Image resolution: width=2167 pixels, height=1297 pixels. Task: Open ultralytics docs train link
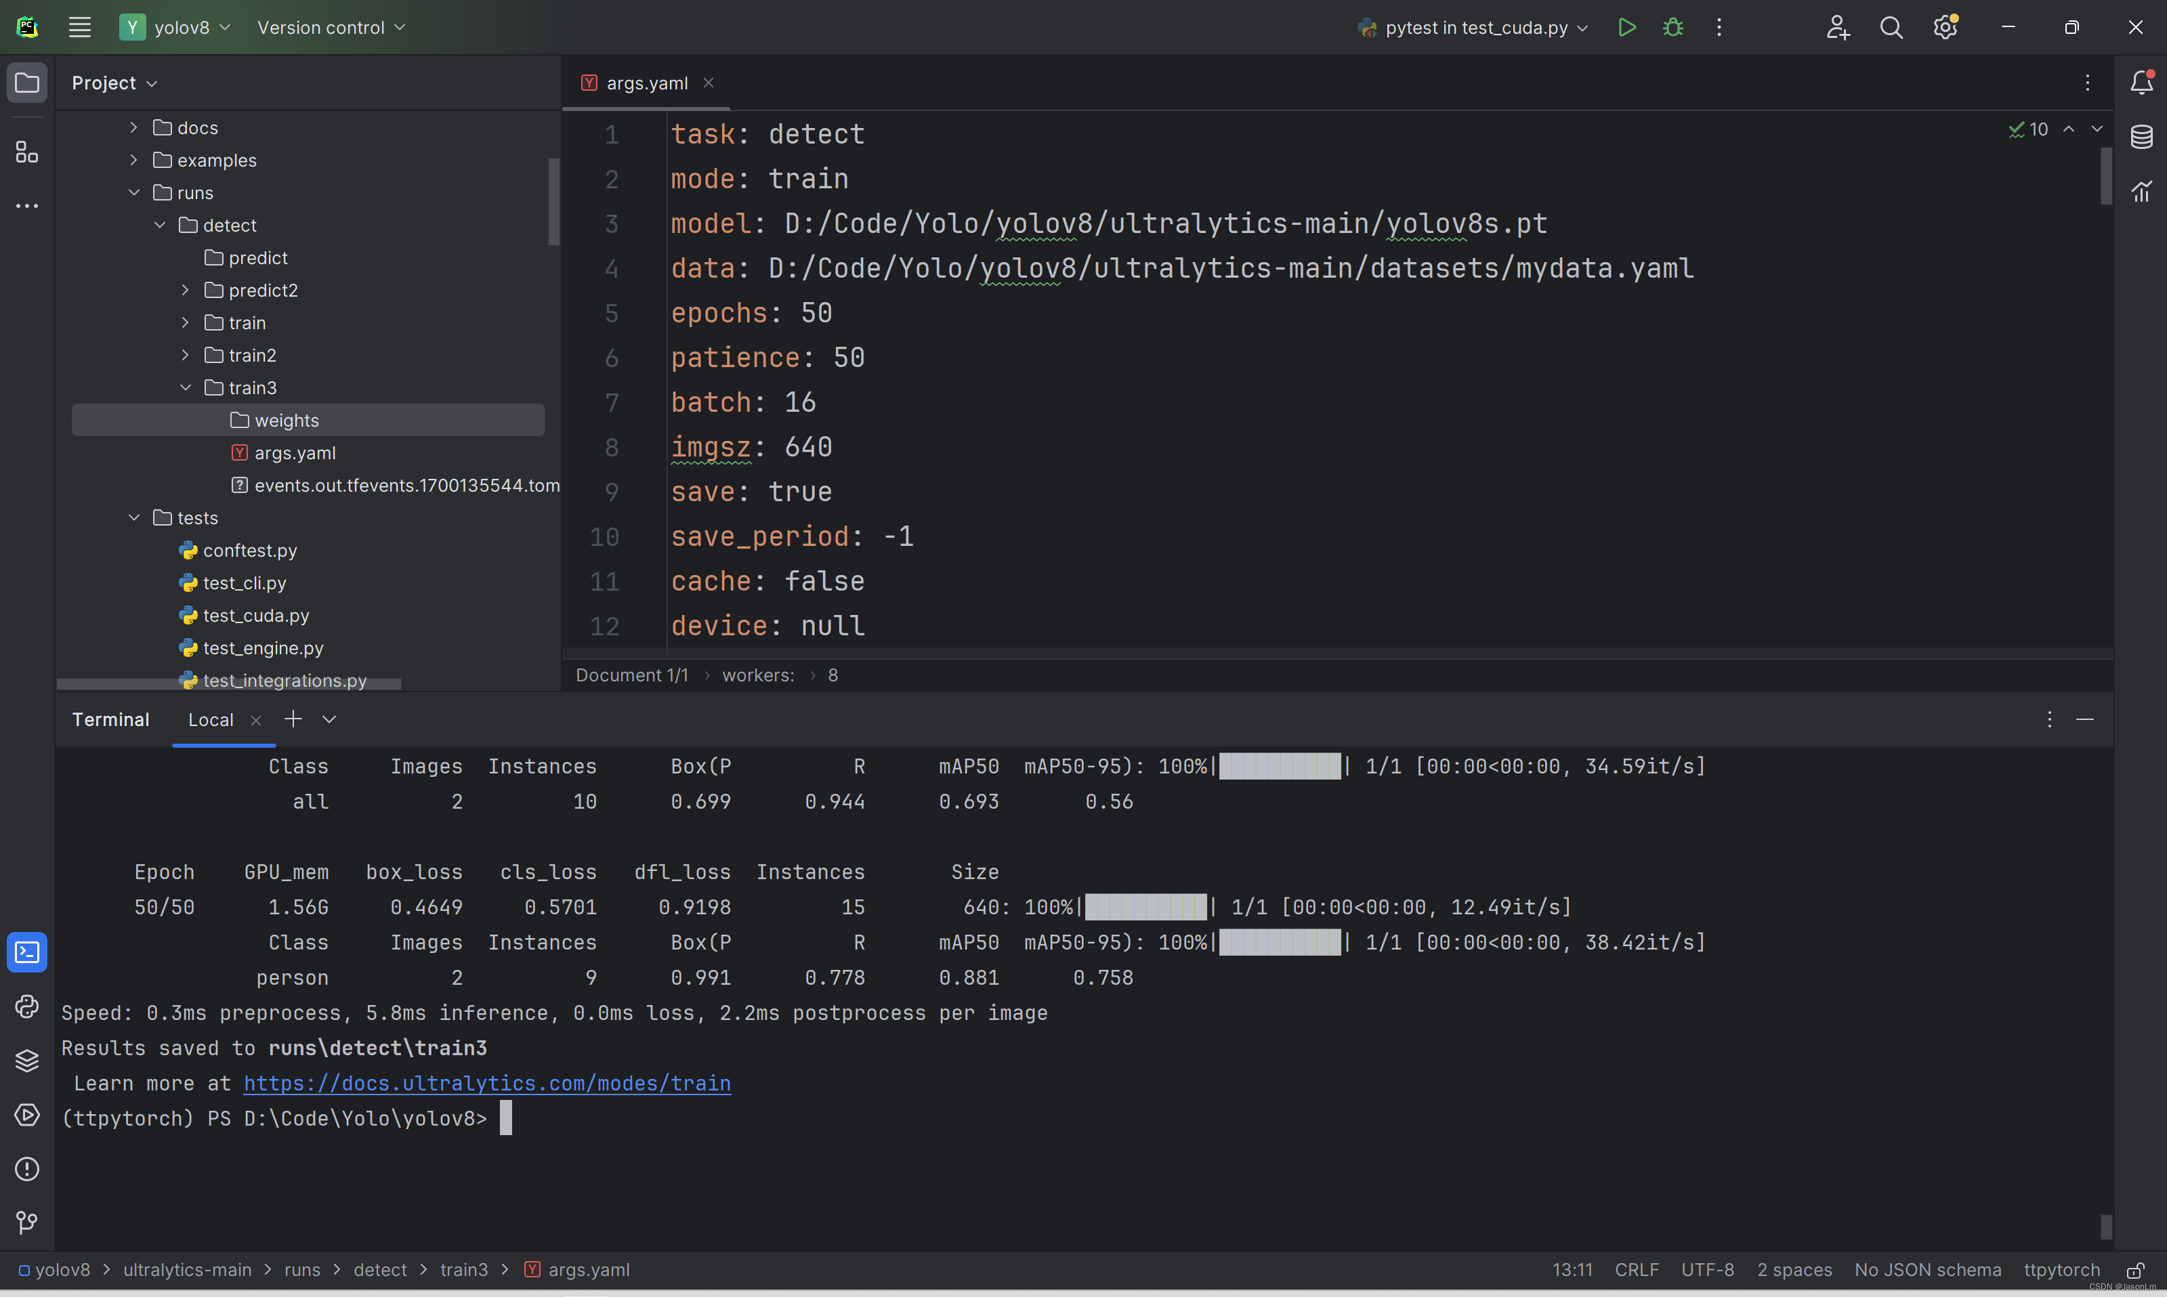pos(487,1083)
